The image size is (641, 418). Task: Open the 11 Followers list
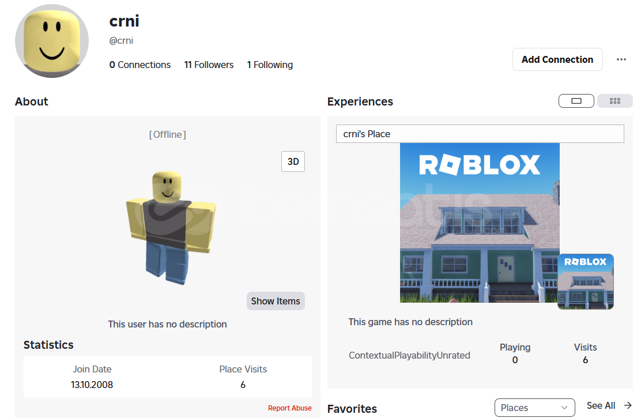(x=209, y=65)
